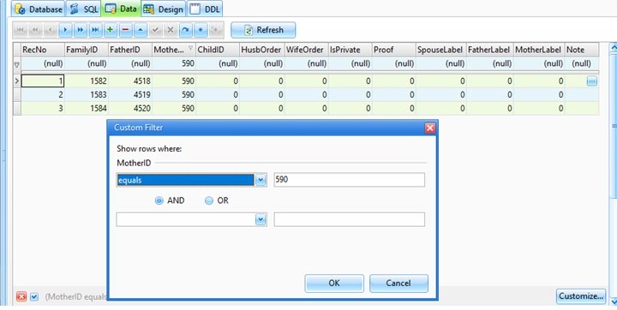Post edits with checkmark navigator icon

coord(155,30)
